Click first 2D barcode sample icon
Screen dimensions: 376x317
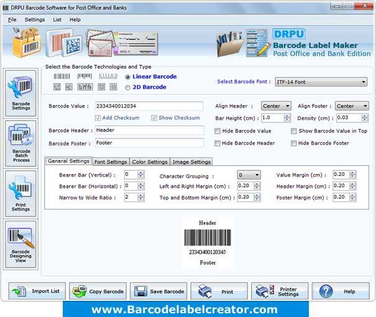pos(57,87)
